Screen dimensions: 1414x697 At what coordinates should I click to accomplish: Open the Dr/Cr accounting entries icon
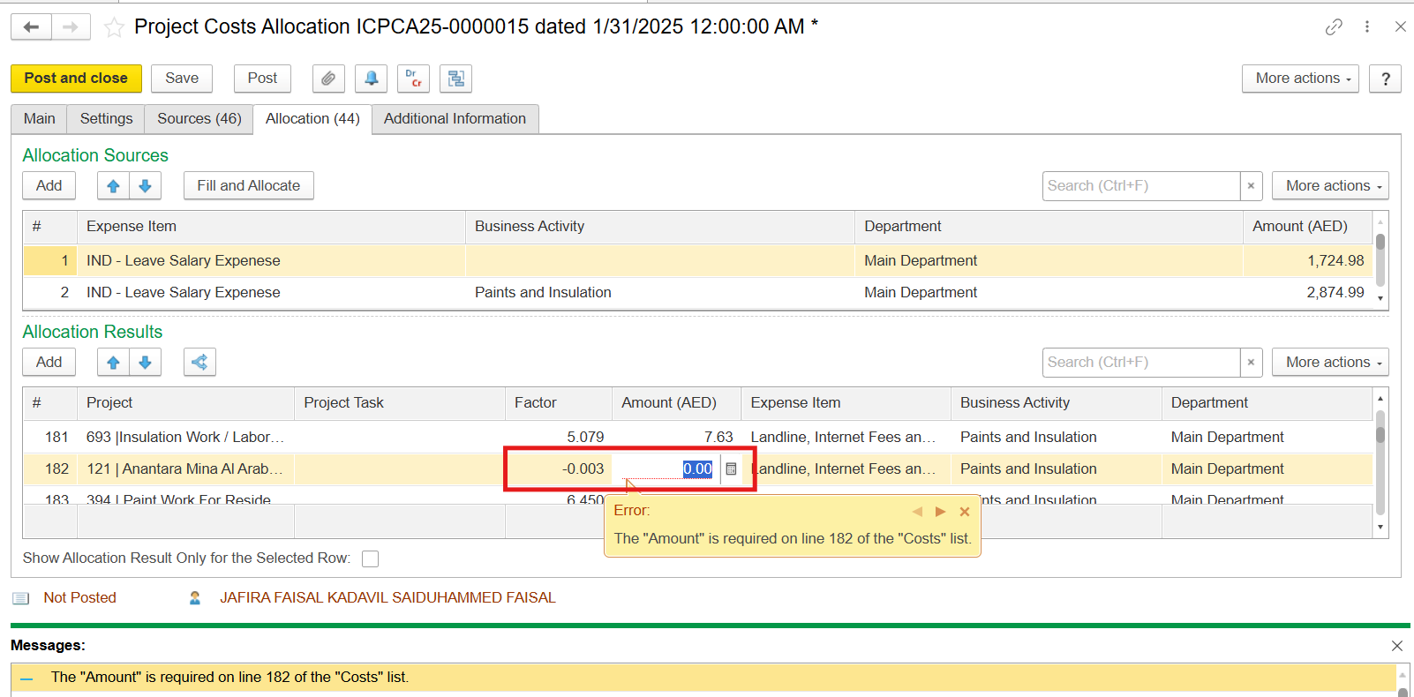coord(413,79)
